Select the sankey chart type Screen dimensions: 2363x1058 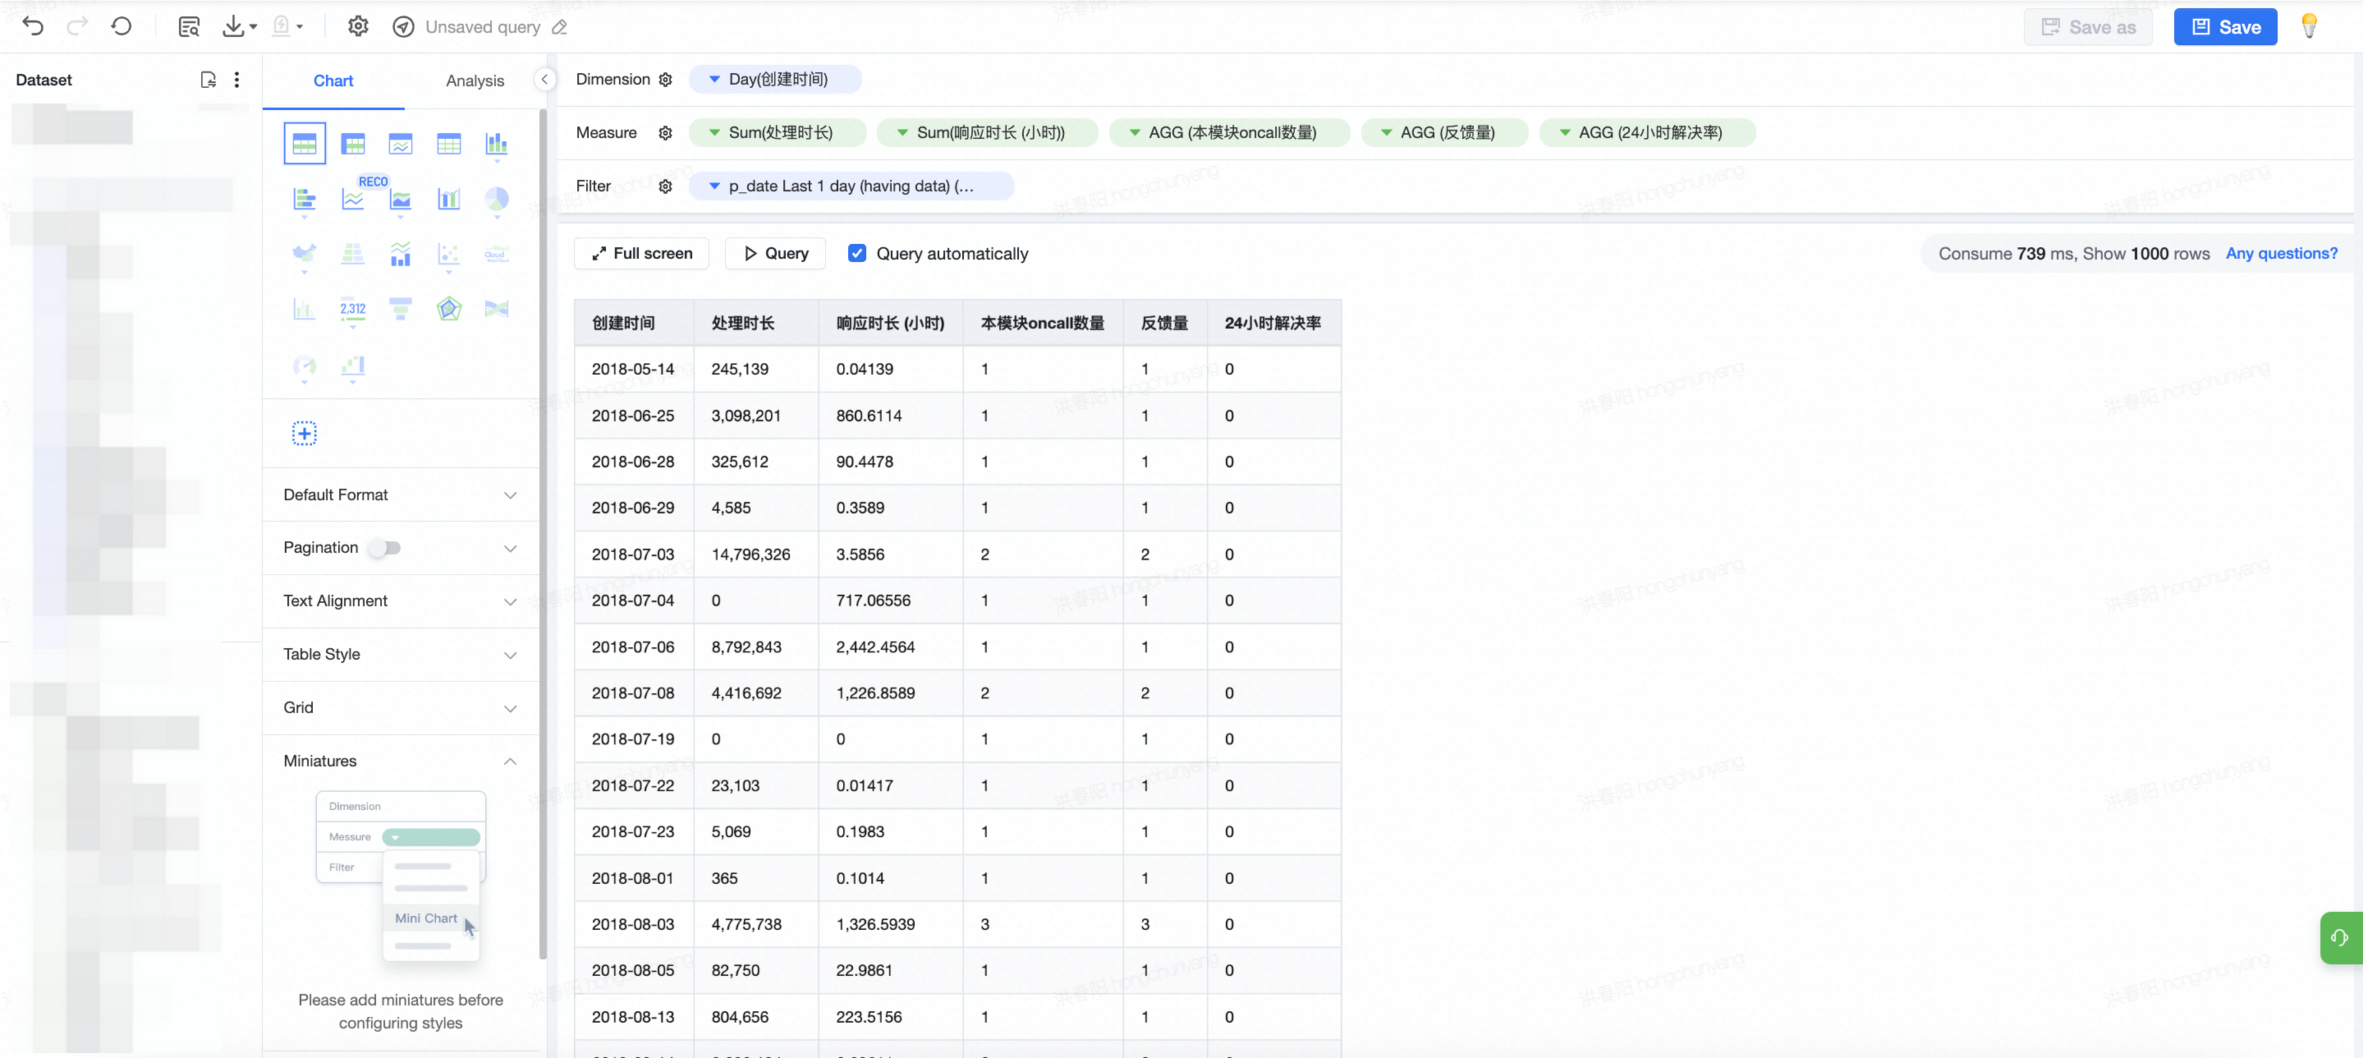[496, 309]
